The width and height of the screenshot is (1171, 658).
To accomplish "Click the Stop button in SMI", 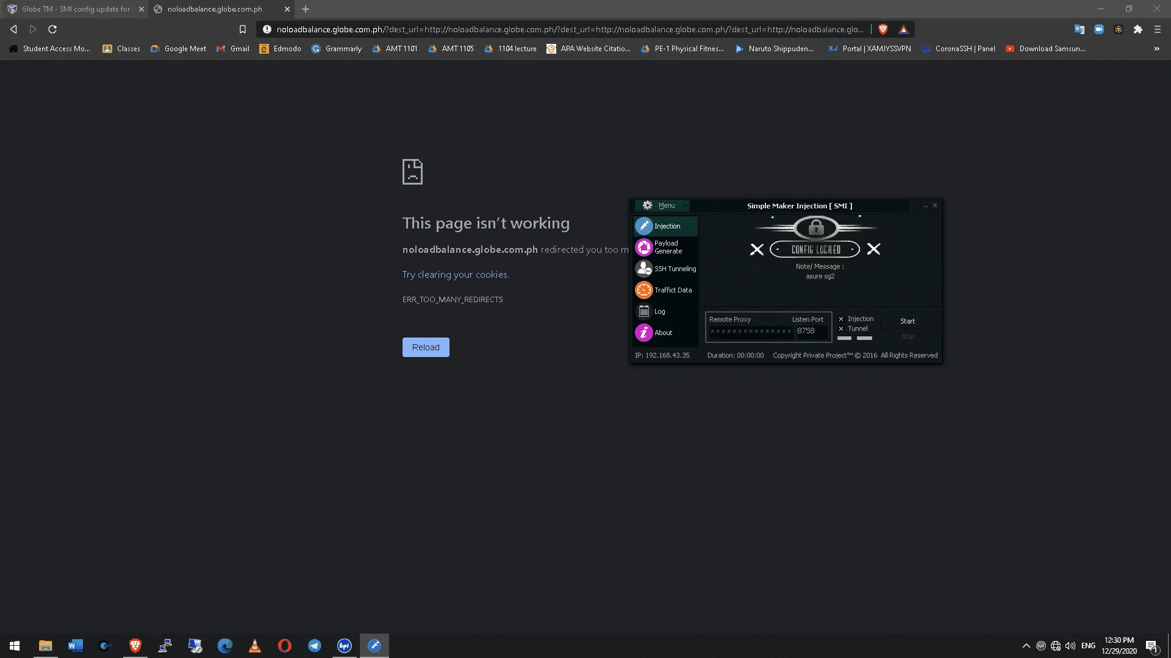I will [908, 336].
